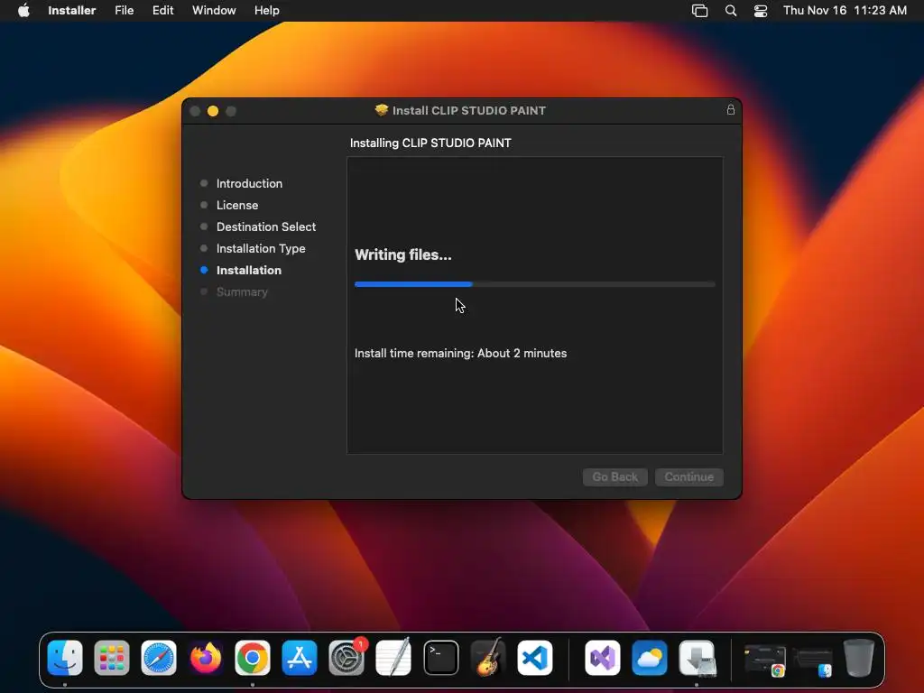Open the Window menu

point(214,10)
